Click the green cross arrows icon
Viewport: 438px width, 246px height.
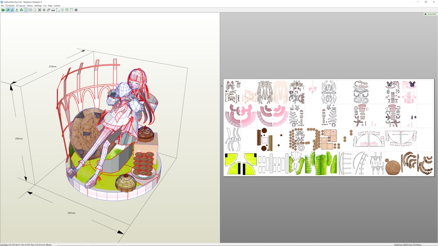[39, 10]
